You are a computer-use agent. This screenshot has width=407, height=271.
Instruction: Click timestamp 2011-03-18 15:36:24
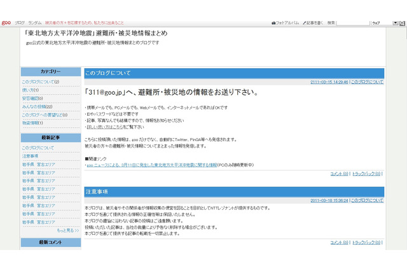click(x=329, y=200)
